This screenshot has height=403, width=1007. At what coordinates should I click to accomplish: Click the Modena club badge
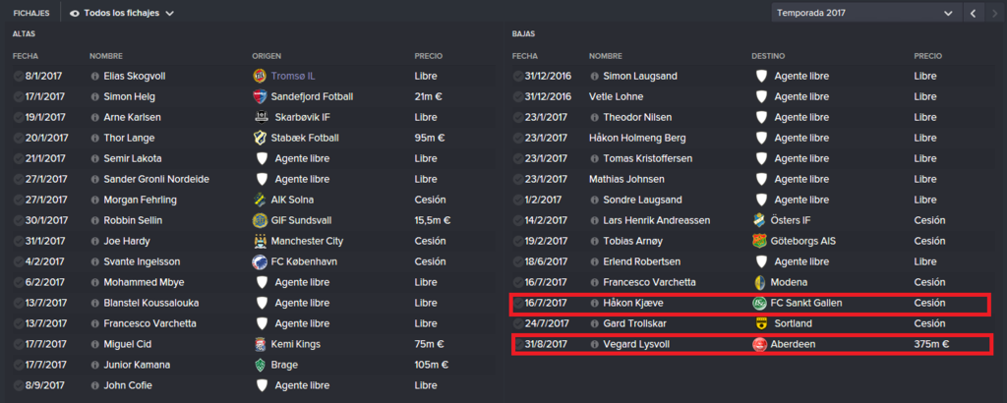pyautogui.click(x=760, y=282)
